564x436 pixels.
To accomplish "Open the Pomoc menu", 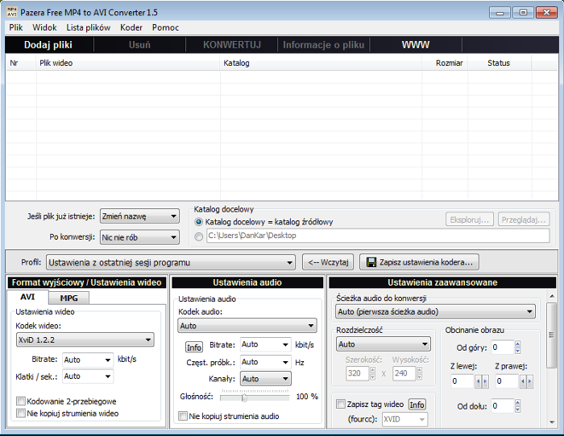I will coord(165,27).
